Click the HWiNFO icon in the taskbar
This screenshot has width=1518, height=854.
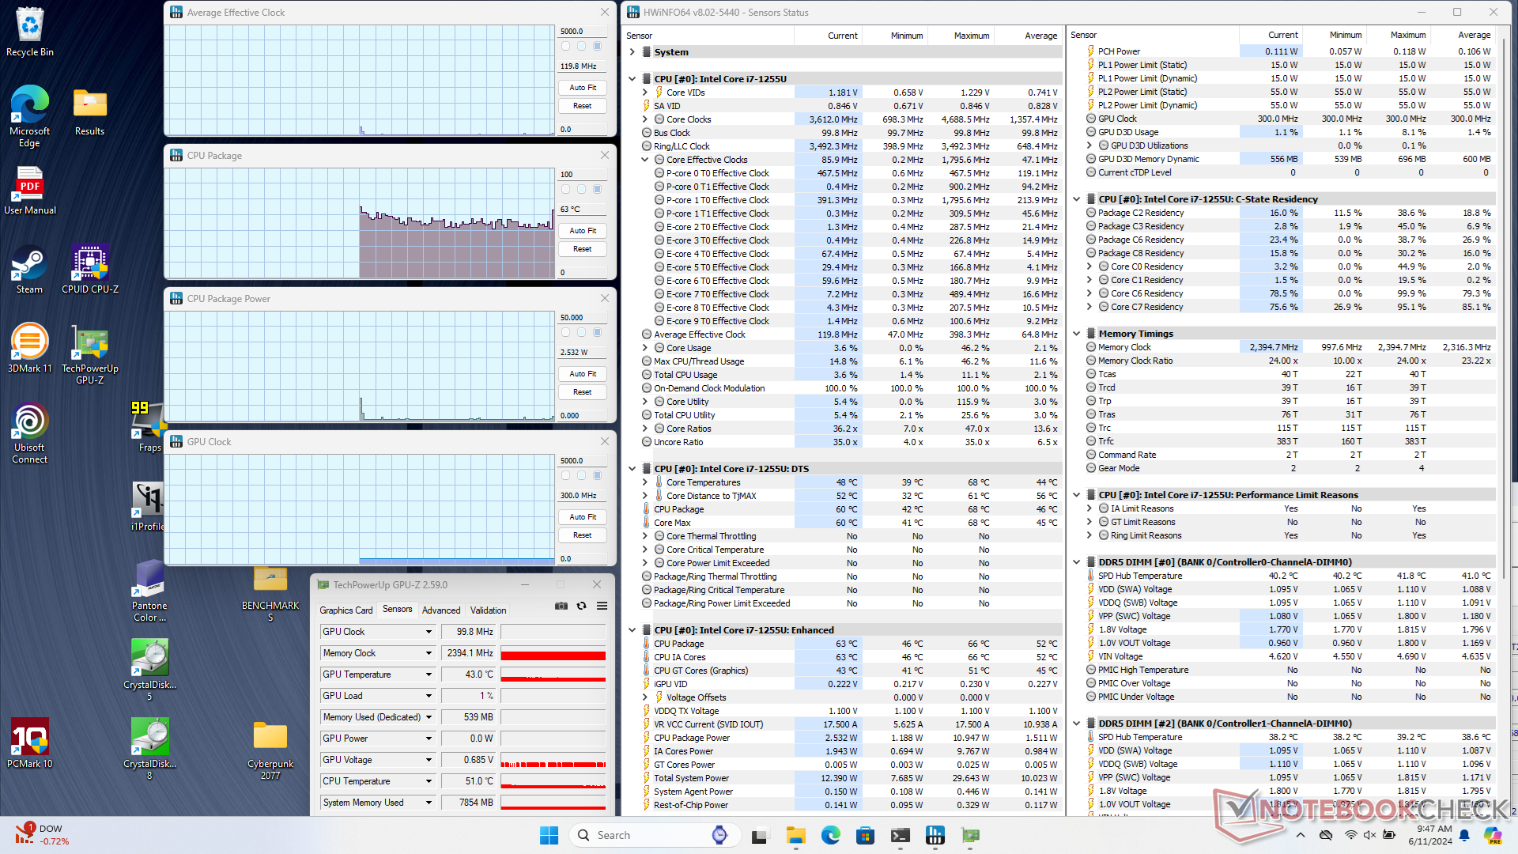pyautogui.click(x=935, y=835)
